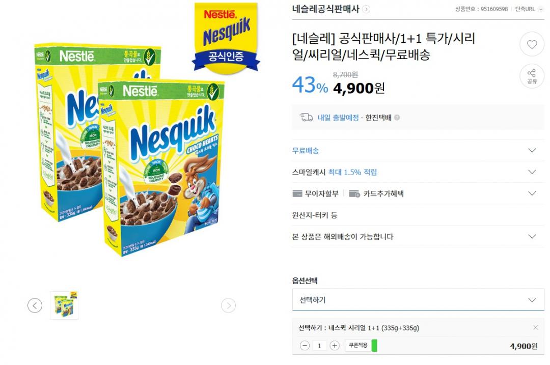Increase quantity with the plus button
The width and height of the screenshot is (550, 365).
point(335,346)
